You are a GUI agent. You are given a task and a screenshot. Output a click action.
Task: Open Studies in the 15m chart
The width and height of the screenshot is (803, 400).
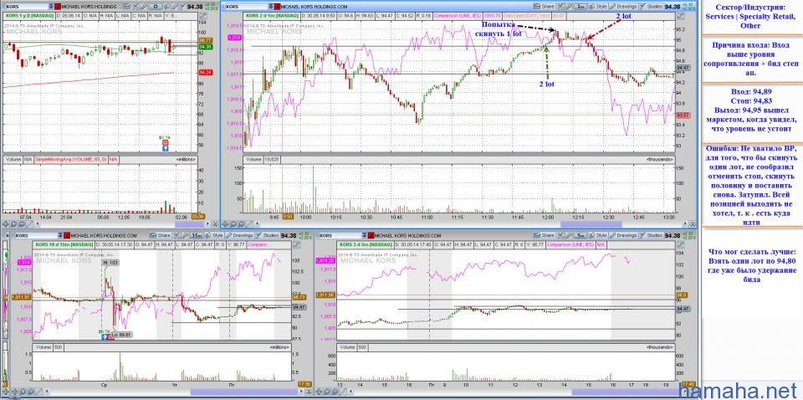(x=268, y=235)
